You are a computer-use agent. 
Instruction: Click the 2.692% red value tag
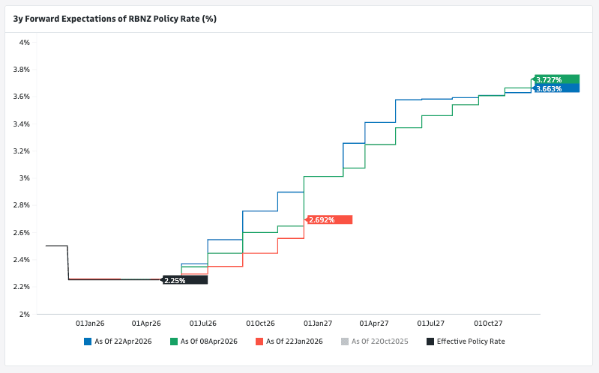(x=330, y=219)
